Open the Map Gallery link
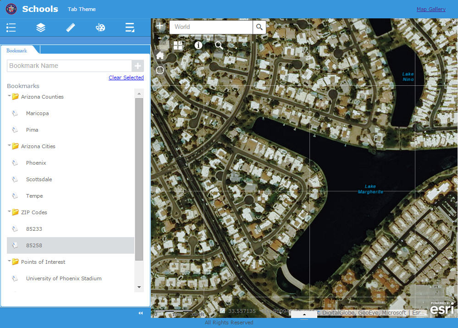This screenshot has width=458, height=328. [431, 9]
